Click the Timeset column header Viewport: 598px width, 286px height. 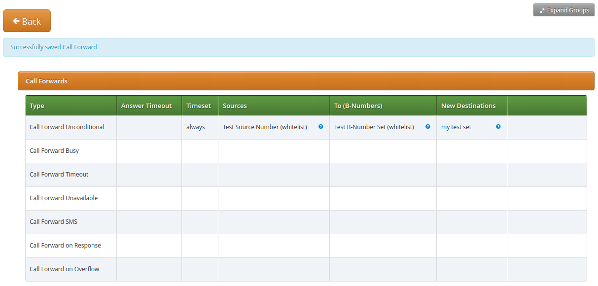(x=198, y=106)
